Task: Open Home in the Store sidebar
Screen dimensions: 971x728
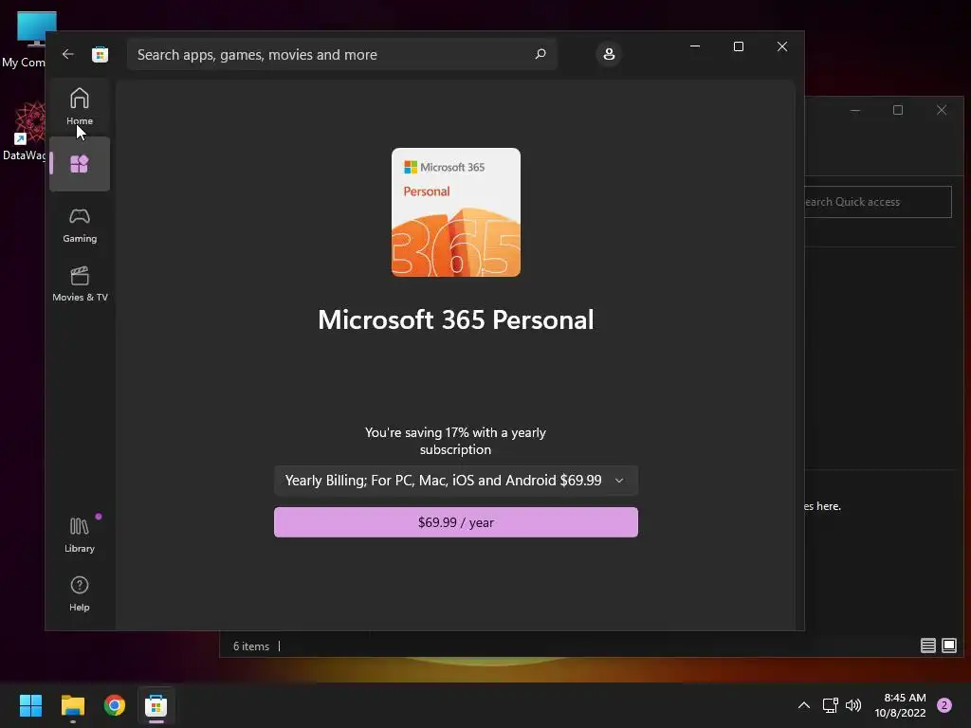Action: [80, 106]
